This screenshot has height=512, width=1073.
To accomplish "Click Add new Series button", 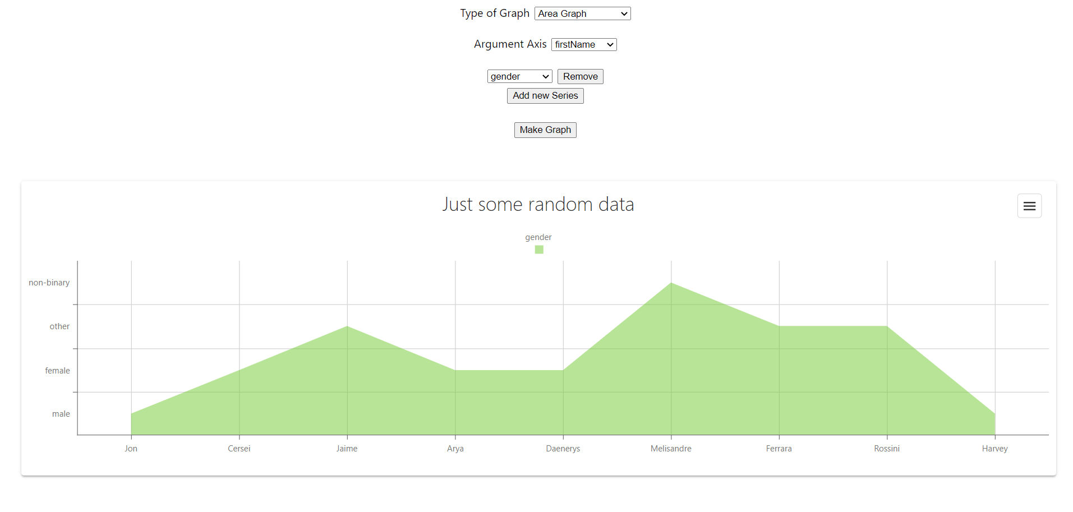I will point(545,96).
